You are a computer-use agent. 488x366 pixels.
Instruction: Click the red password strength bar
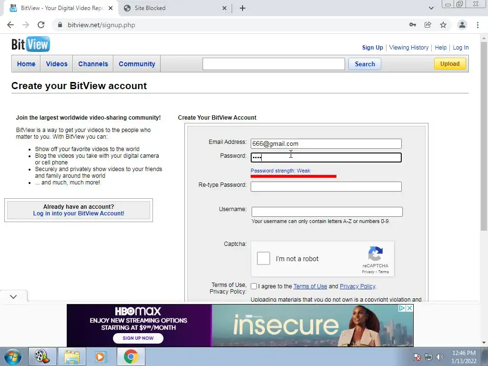pyautogui.click(x=294, y=176)
